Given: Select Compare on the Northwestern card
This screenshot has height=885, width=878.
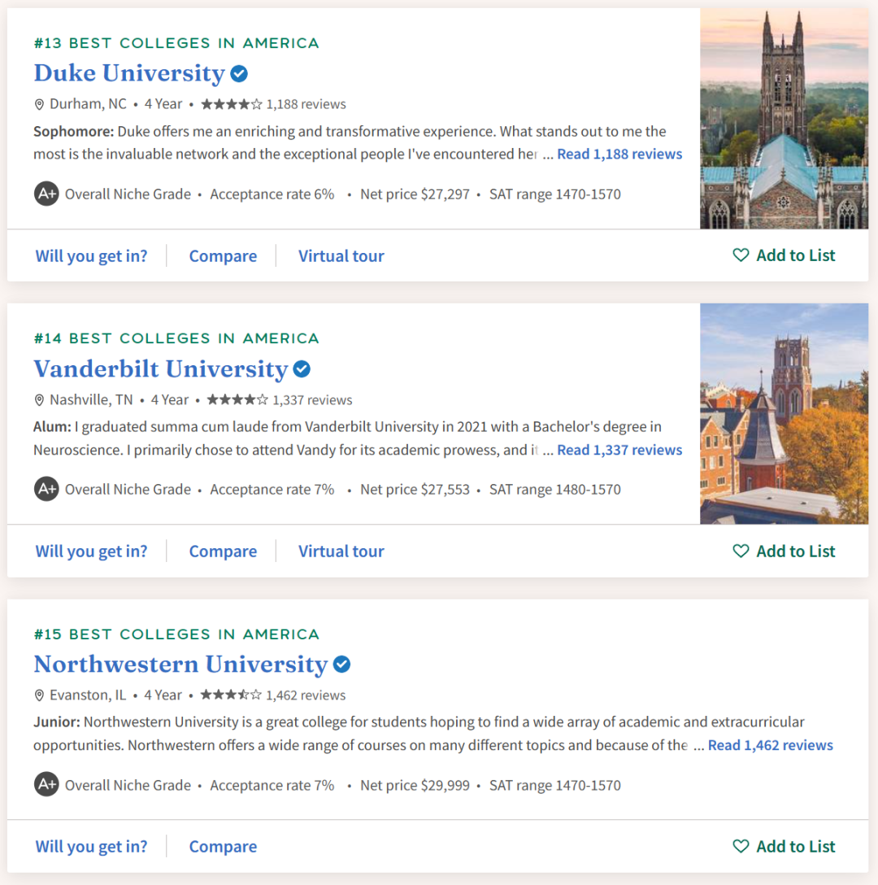Looking at the screenshot, I should pyautogui.click(x=223, y=847).
